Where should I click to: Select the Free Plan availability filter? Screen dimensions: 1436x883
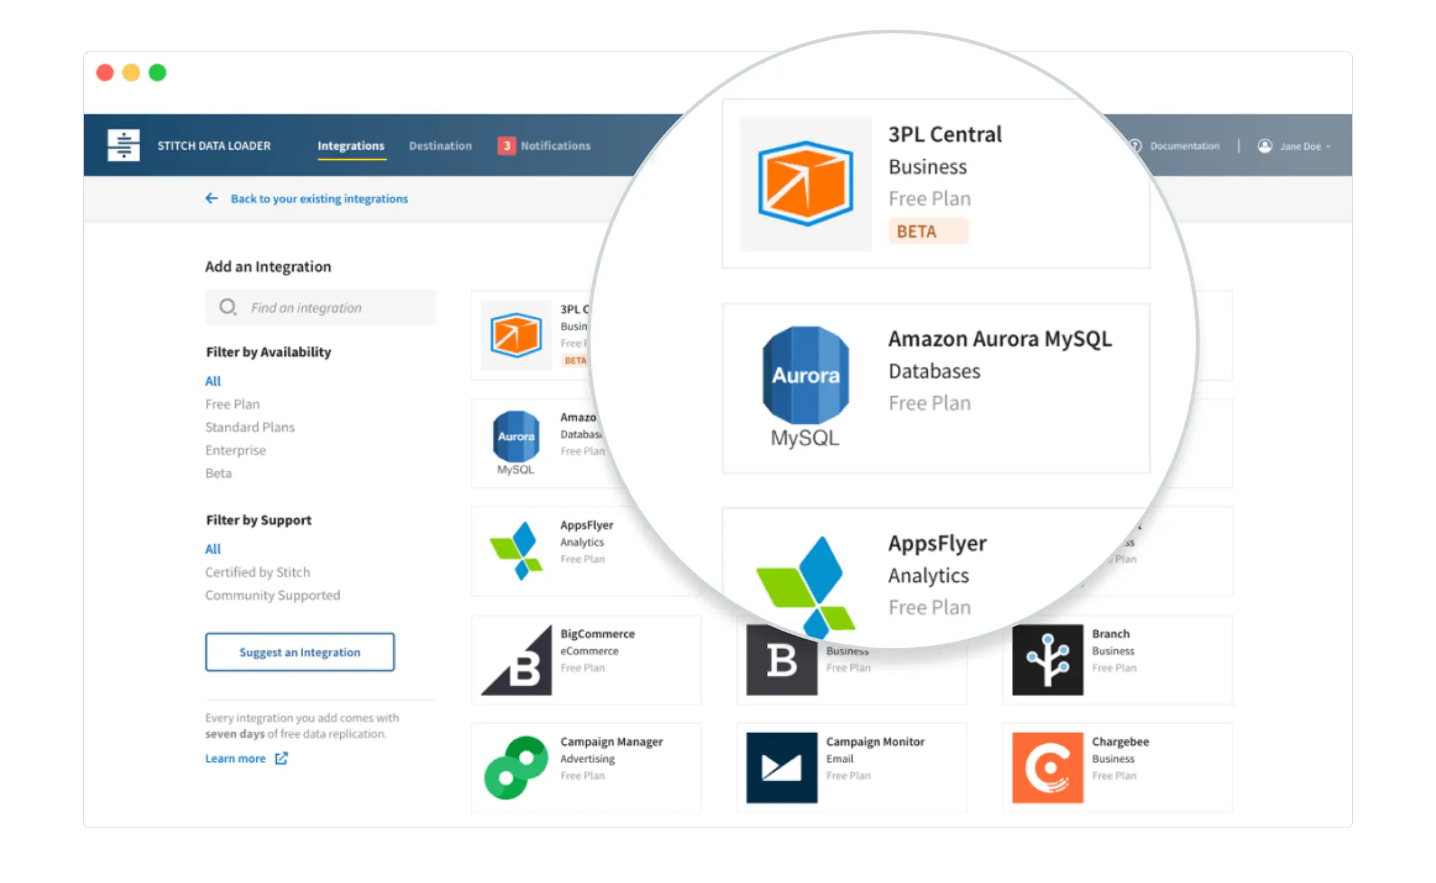coord(231,403)
